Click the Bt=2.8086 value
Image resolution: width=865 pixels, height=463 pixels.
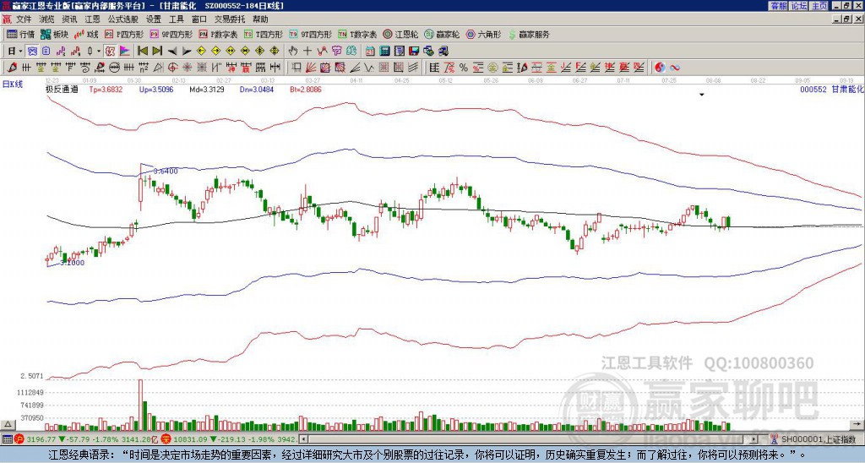(x=306, y=89)
